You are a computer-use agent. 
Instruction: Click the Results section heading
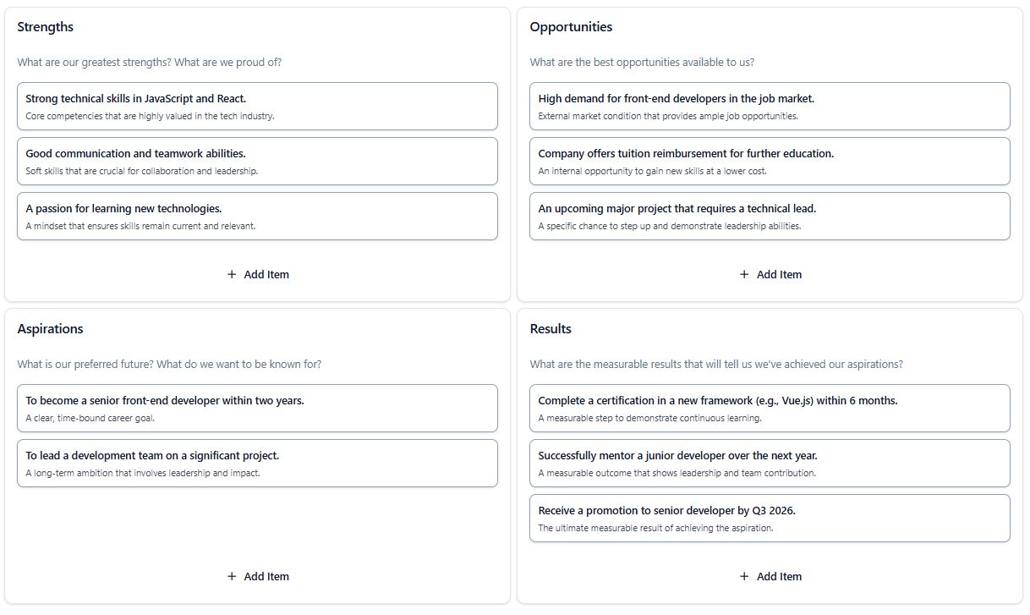(551, 329)
